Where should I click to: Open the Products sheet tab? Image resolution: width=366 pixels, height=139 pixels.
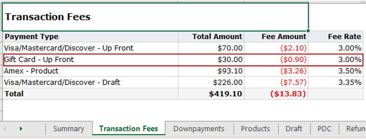tap(256, 129)
